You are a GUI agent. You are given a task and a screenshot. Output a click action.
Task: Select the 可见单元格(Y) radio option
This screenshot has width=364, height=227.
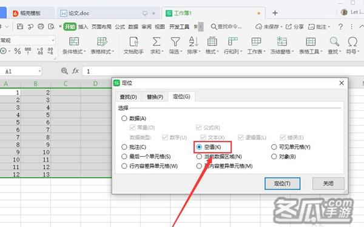pyautogui.click(x=274, y=147)
